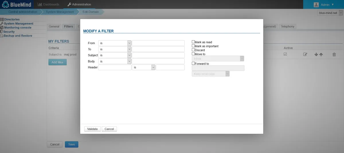Open the Dashboards chart icon
Image resolution: width=344 pixels, height=153 pixels.
pos(40,4)
